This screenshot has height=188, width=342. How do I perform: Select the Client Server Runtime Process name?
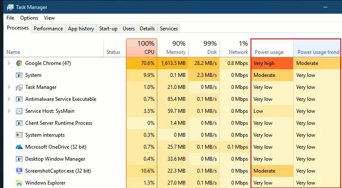point(59,123)
